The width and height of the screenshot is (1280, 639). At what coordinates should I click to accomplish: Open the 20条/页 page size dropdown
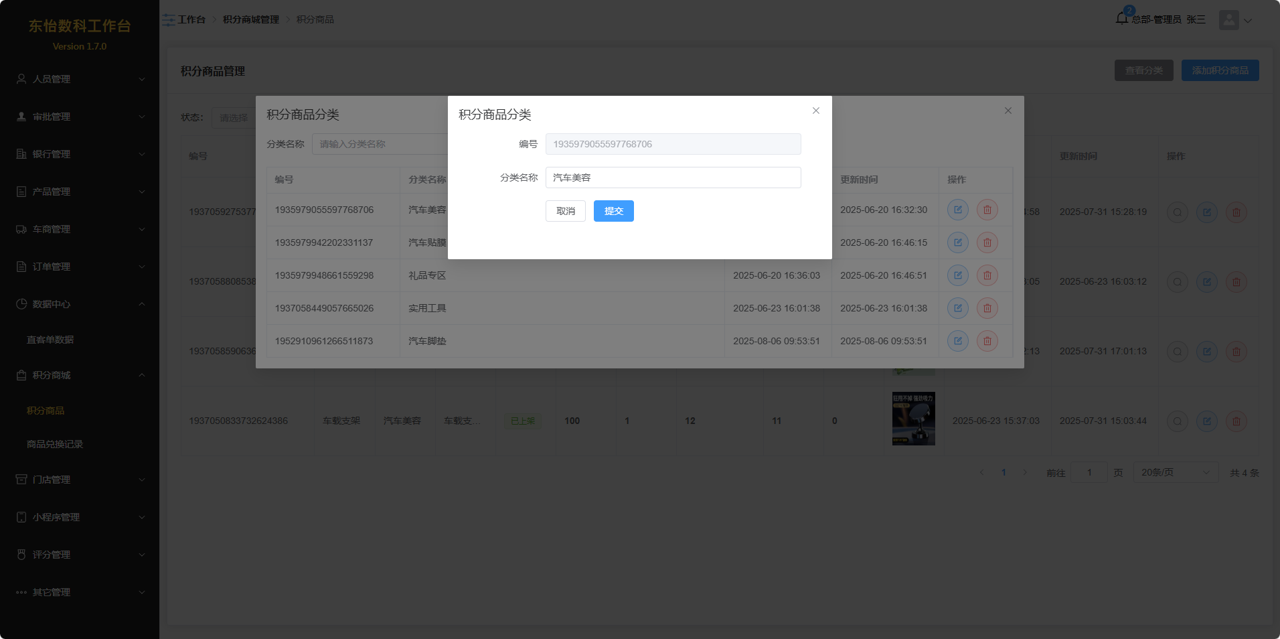1175,473
